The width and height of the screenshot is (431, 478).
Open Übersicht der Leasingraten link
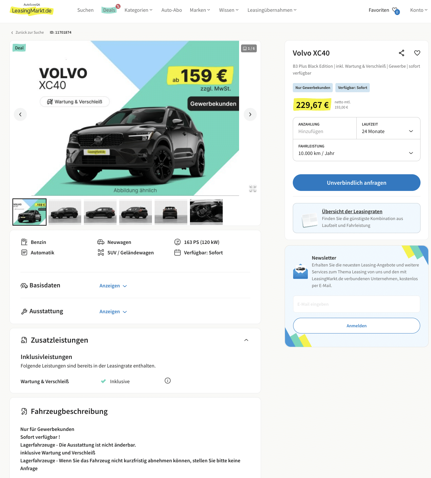[x=352, y=212]
